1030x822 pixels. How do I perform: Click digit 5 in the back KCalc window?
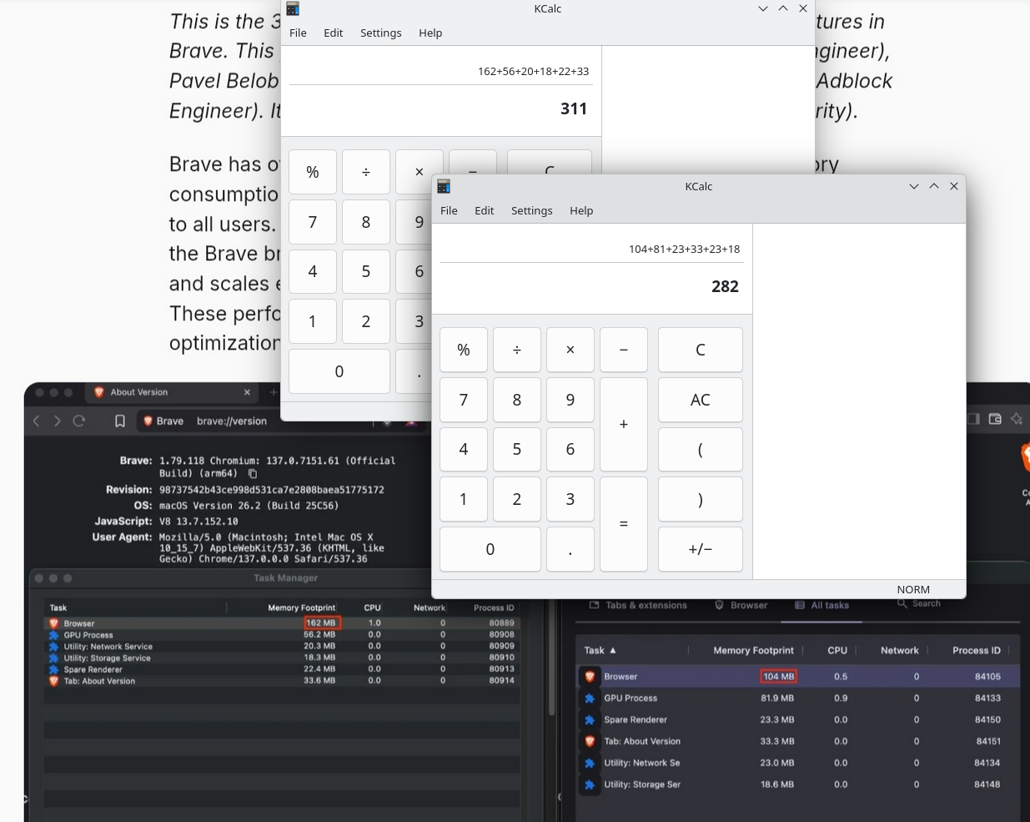(366, 271)
